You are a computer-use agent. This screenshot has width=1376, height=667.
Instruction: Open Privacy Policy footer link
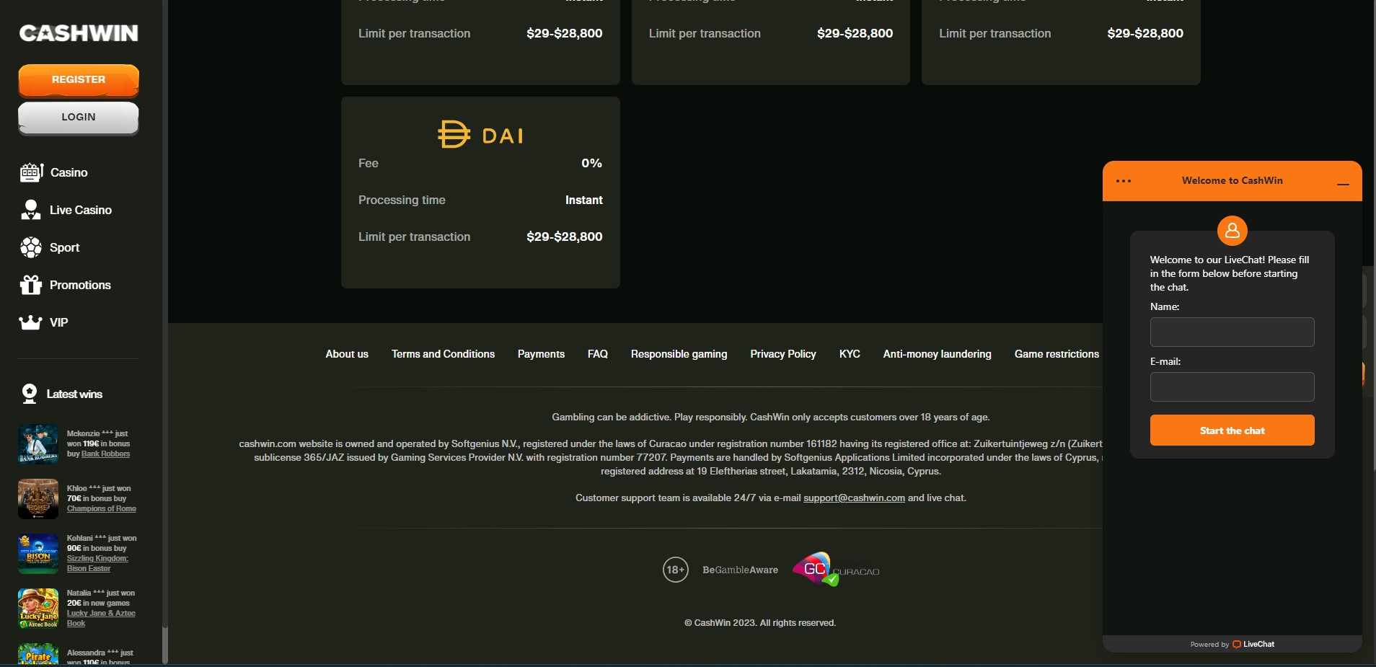pos(783,354)
